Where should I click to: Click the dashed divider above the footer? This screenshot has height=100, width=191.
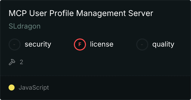(95, 75)
